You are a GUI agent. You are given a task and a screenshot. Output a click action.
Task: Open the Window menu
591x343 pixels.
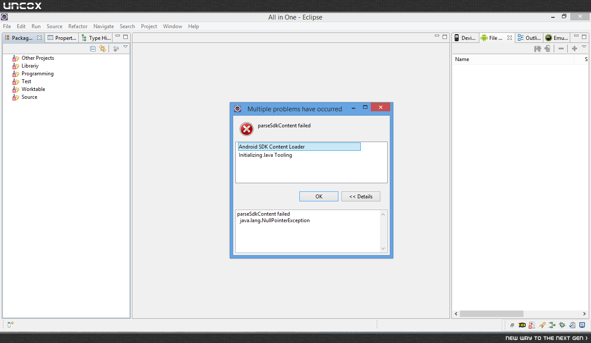(x=173, y=26)
